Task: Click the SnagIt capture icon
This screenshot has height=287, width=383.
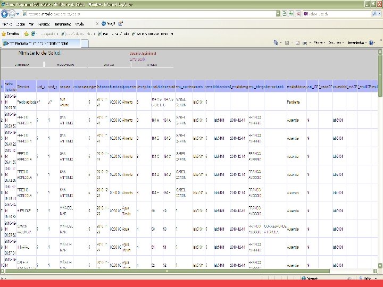Action: point(108,23)
